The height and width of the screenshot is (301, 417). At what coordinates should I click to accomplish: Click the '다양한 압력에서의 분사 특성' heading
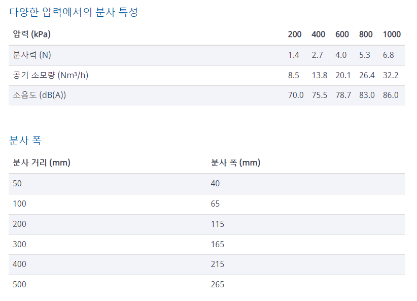74,13
